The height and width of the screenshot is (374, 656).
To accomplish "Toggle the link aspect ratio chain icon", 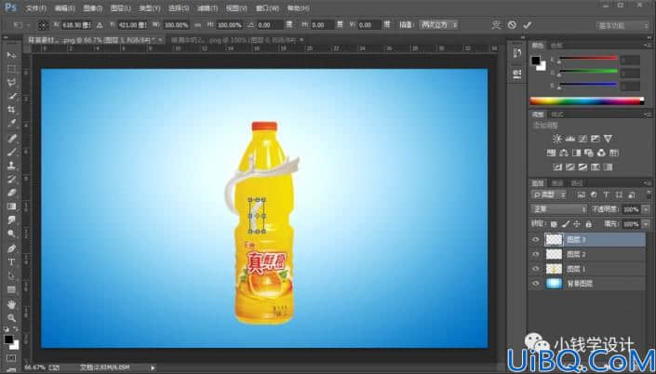I will pos(197,25).
